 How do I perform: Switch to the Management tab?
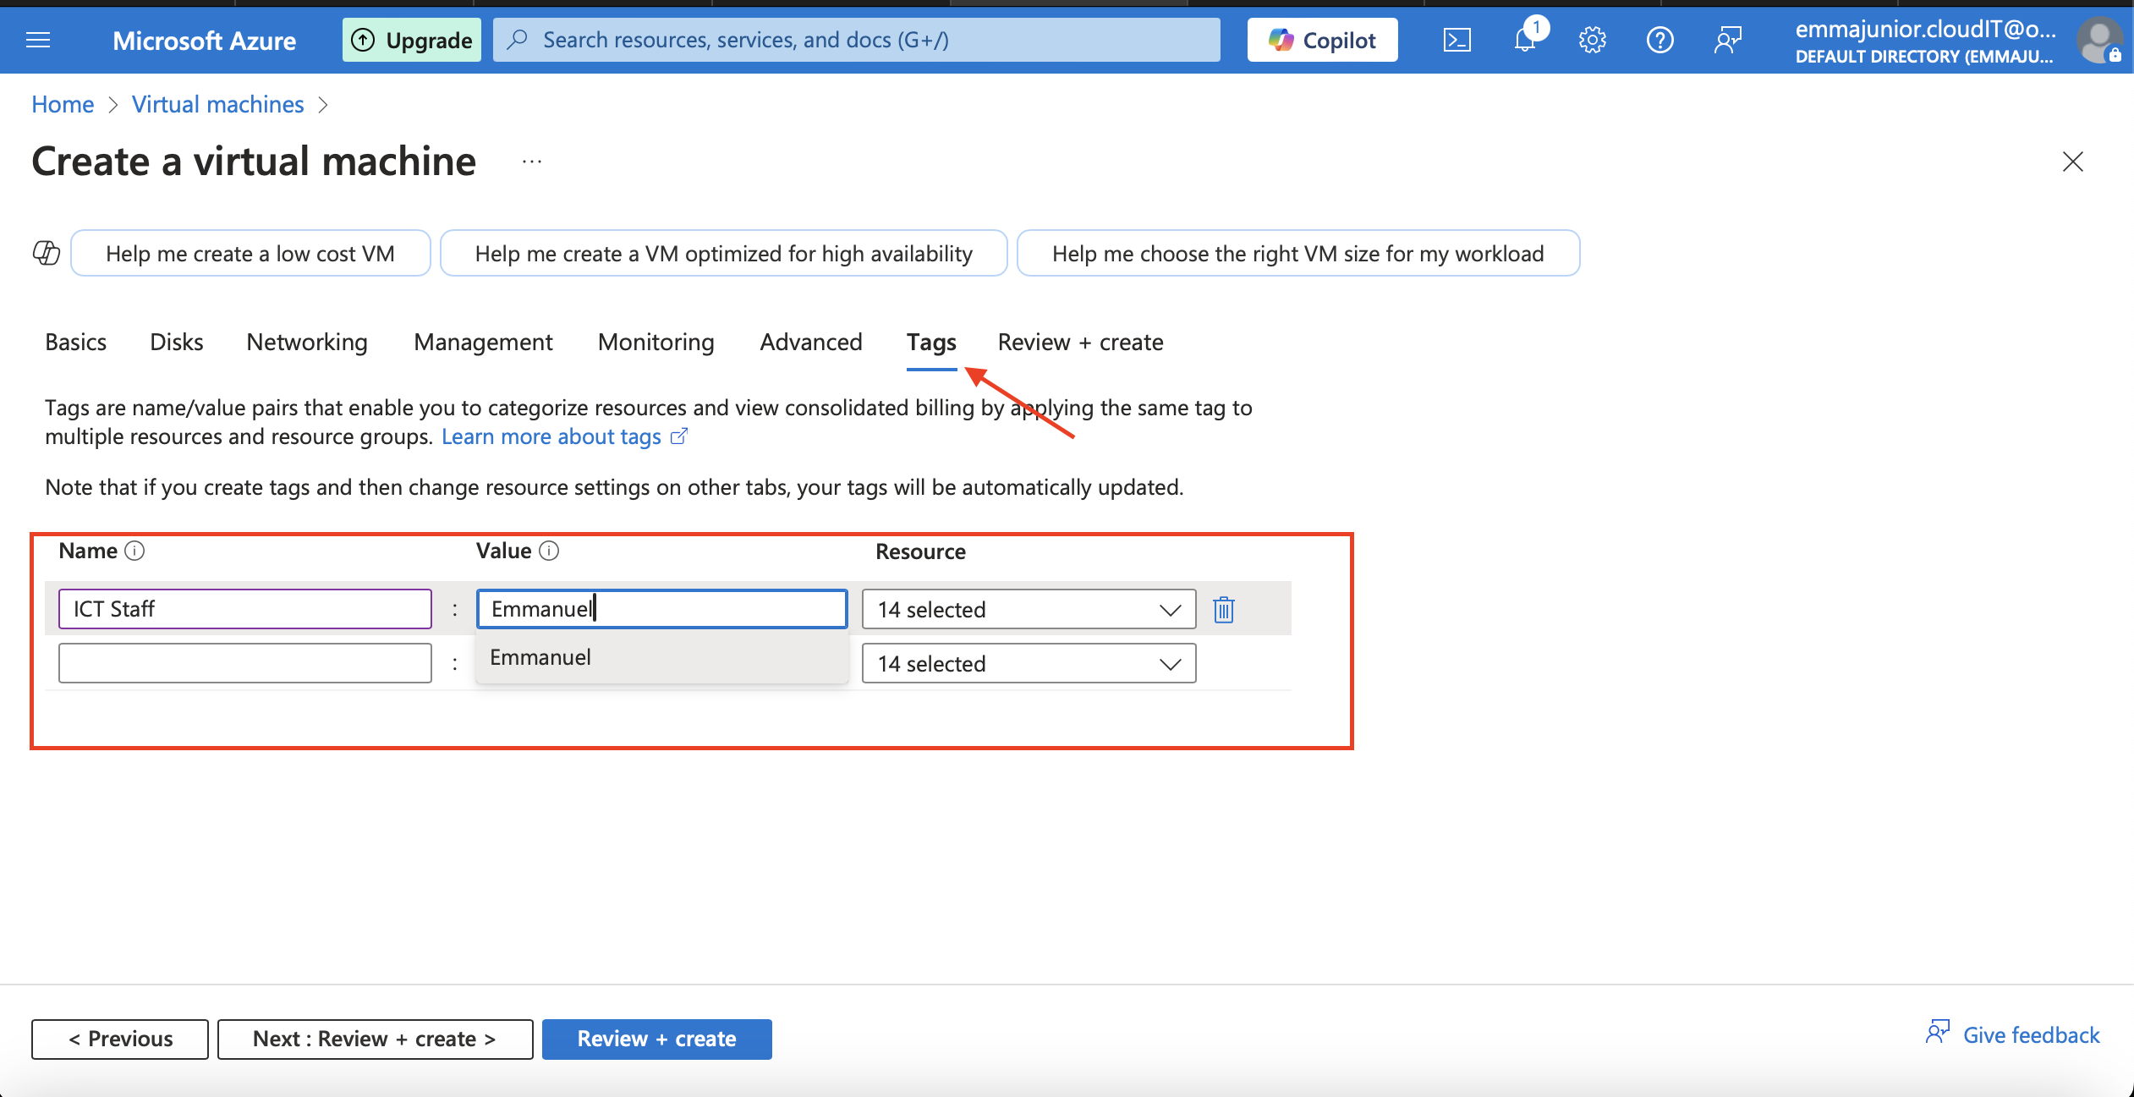tap(483, 342)
